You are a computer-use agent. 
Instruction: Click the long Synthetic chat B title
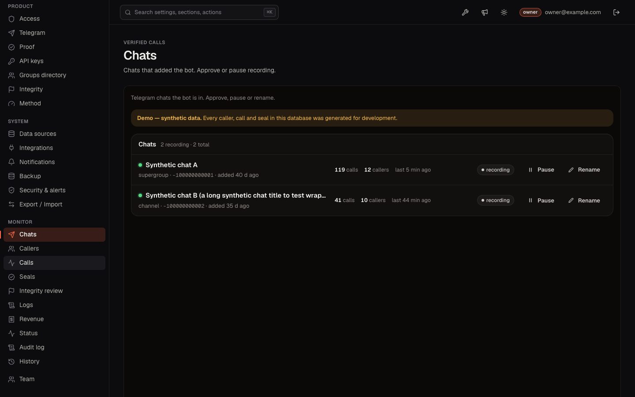tap(235, 195)
